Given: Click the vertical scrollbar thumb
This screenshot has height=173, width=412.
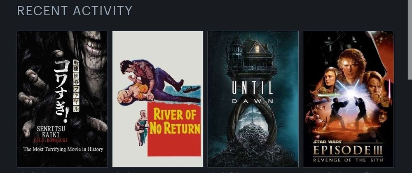Looking at the screenshot, I should [x=410, y=40].
